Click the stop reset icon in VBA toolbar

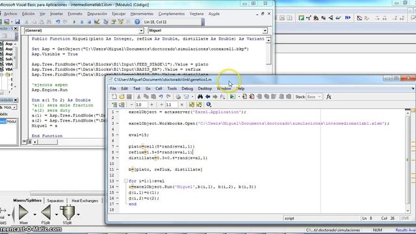[89, 21]
